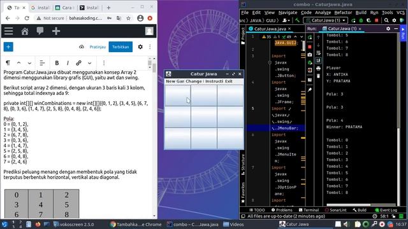Click the Terbitkan publish button
The image size is (408, 229).
pos(120,47)
